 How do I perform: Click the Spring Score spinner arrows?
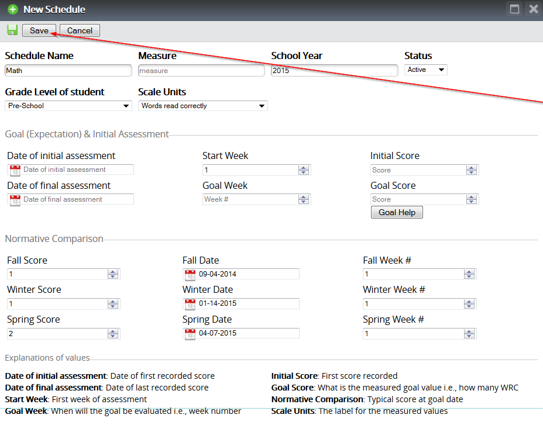pos(113,334)
